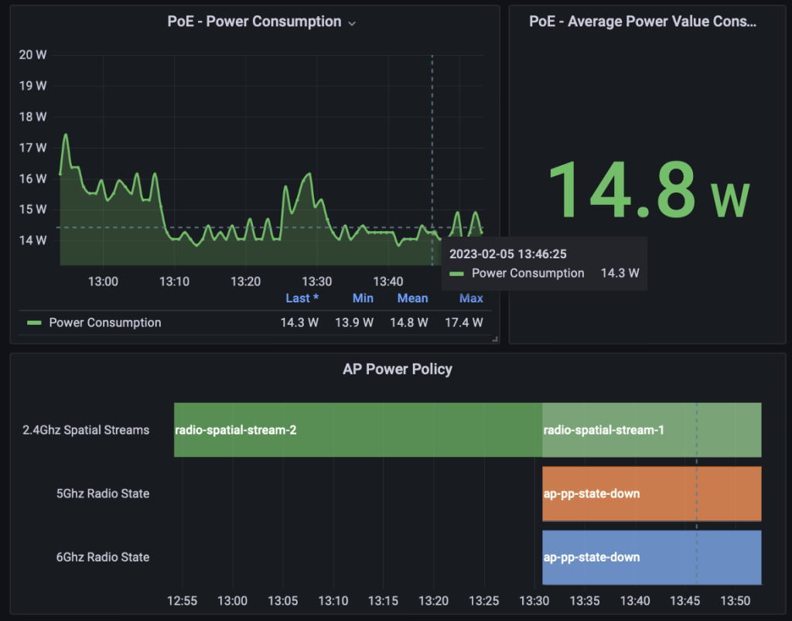Sort legend by the Mean column header
Viewport: 792px width, 621px height.
coord(412,298)
